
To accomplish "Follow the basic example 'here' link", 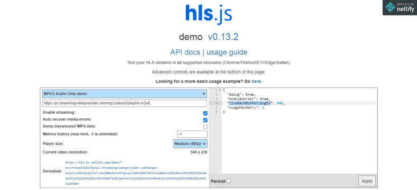I will [256, 81].
